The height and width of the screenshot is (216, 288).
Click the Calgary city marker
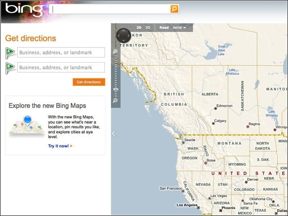(213, 123)
